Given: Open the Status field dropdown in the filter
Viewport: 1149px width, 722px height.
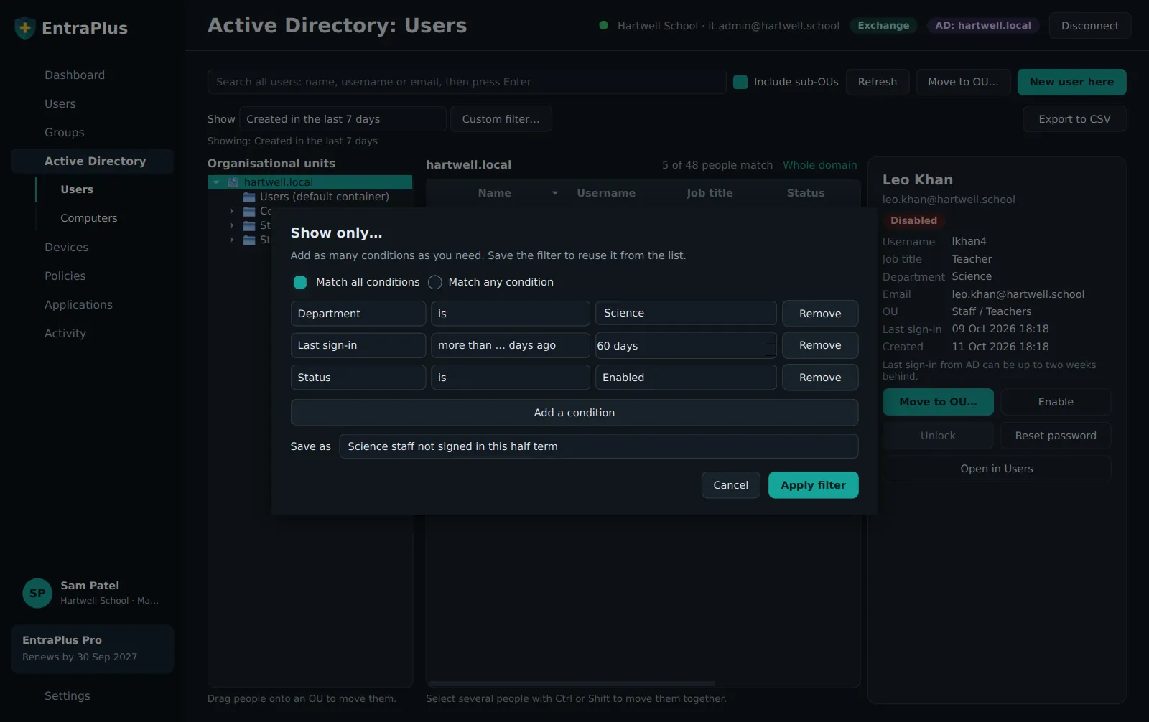Looking at the screenshot, I should [358, 378].
